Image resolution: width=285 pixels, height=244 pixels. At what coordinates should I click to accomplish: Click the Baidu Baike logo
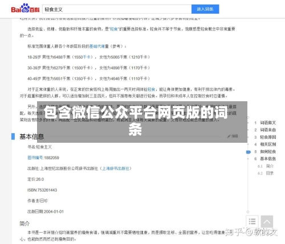(25, 9)
